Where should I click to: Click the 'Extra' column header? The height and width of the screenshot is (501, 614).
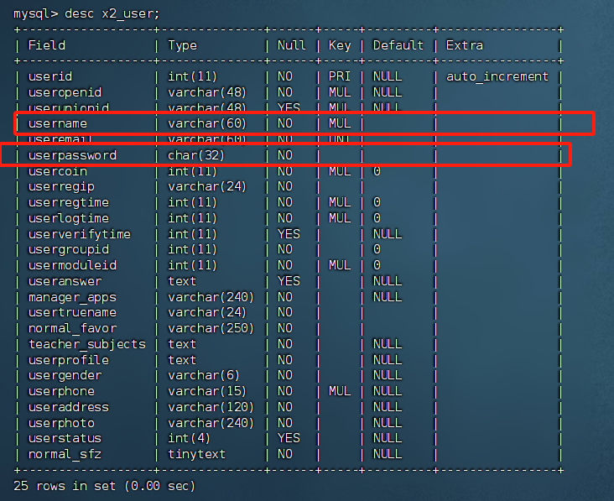465,45
